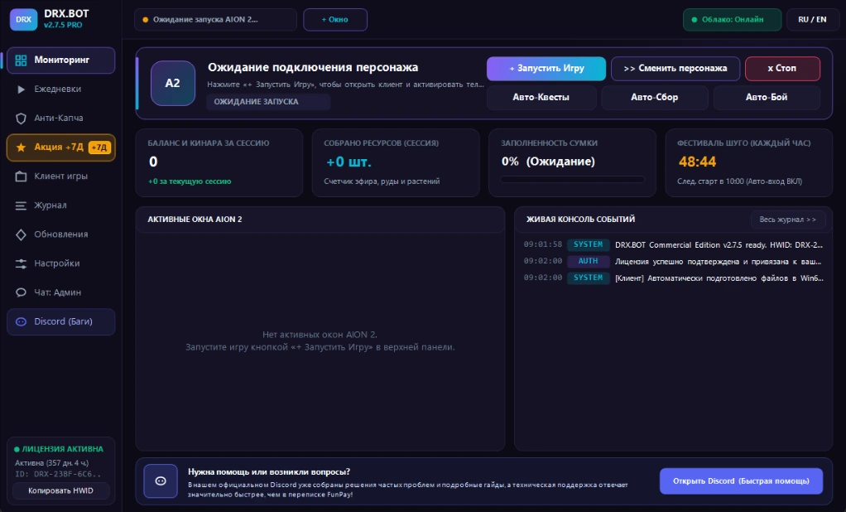
Task: Click the Запустить Игру button
Action: coord(546,69)
